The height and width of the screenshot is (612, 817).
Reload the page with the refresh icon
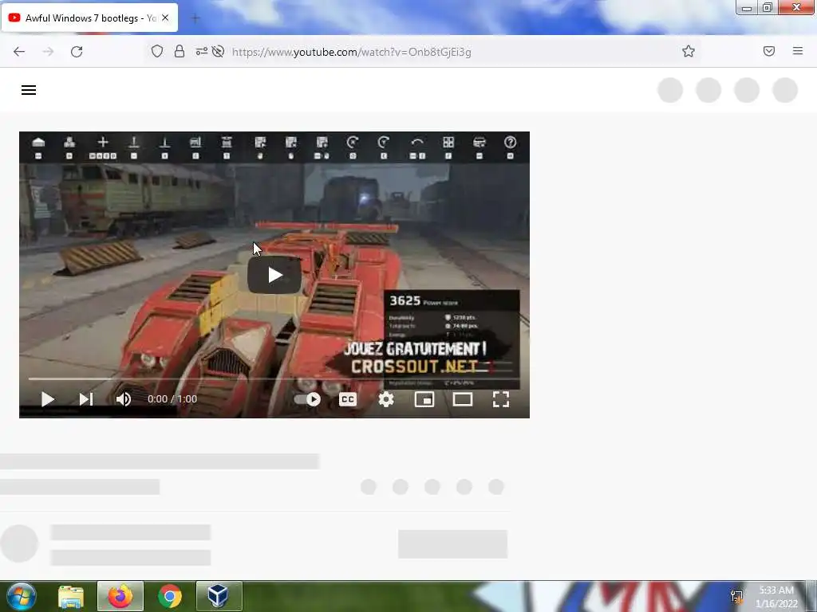pyautogui.click(x=77, y=52)
